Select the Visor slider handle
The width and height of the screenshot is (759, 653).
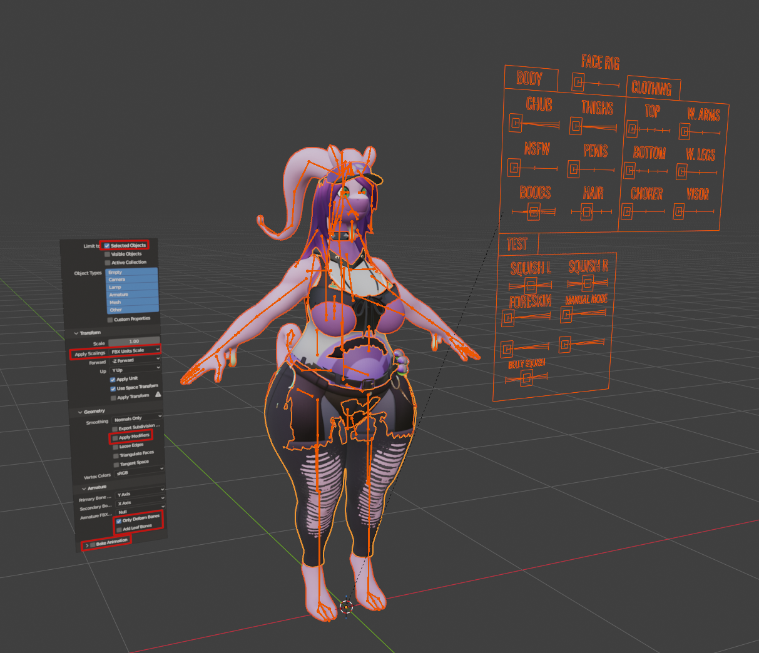[x=679, y=211]
